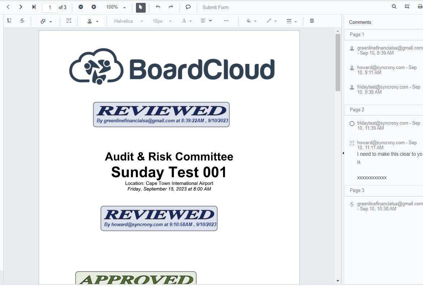Open the Helvetica font family dropdown

pyautogui.click(x=128, y=21)
